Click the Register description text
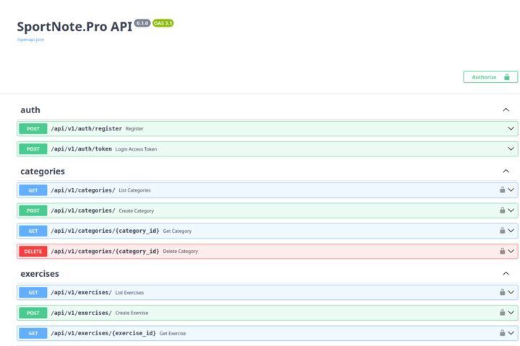This screenshot has height=346, width=520. tap(134, 129)
